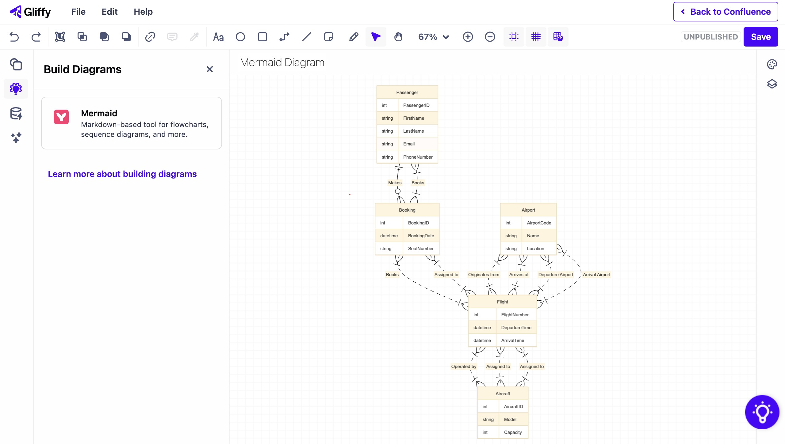Viewport: 785px width, 444px height.
Task: Select the Rectangle shape tool
Action: [262, 37]
